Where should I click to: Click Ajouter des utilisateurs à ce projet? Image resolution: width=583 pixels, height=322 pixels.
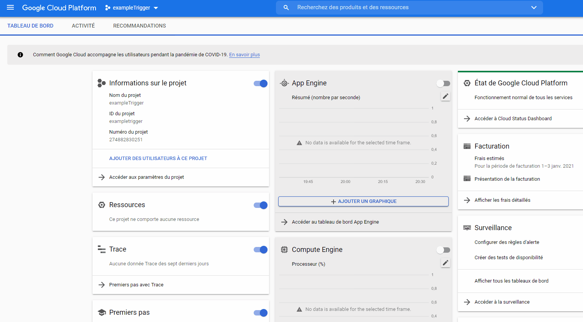click(x=158, y=159)
